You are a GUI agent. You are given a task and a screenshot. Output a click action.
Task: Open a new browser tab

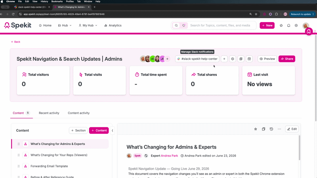[x=94, y=7]
